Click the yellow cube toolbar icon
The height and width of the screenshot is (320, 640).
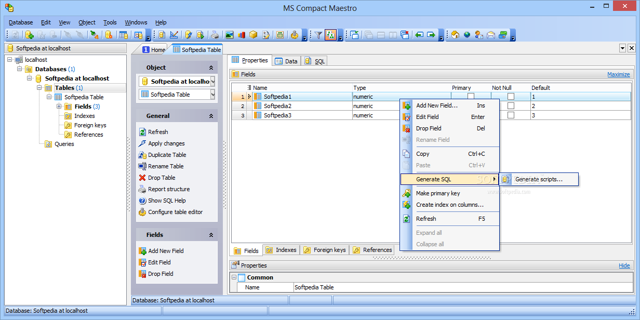[254, 35]
